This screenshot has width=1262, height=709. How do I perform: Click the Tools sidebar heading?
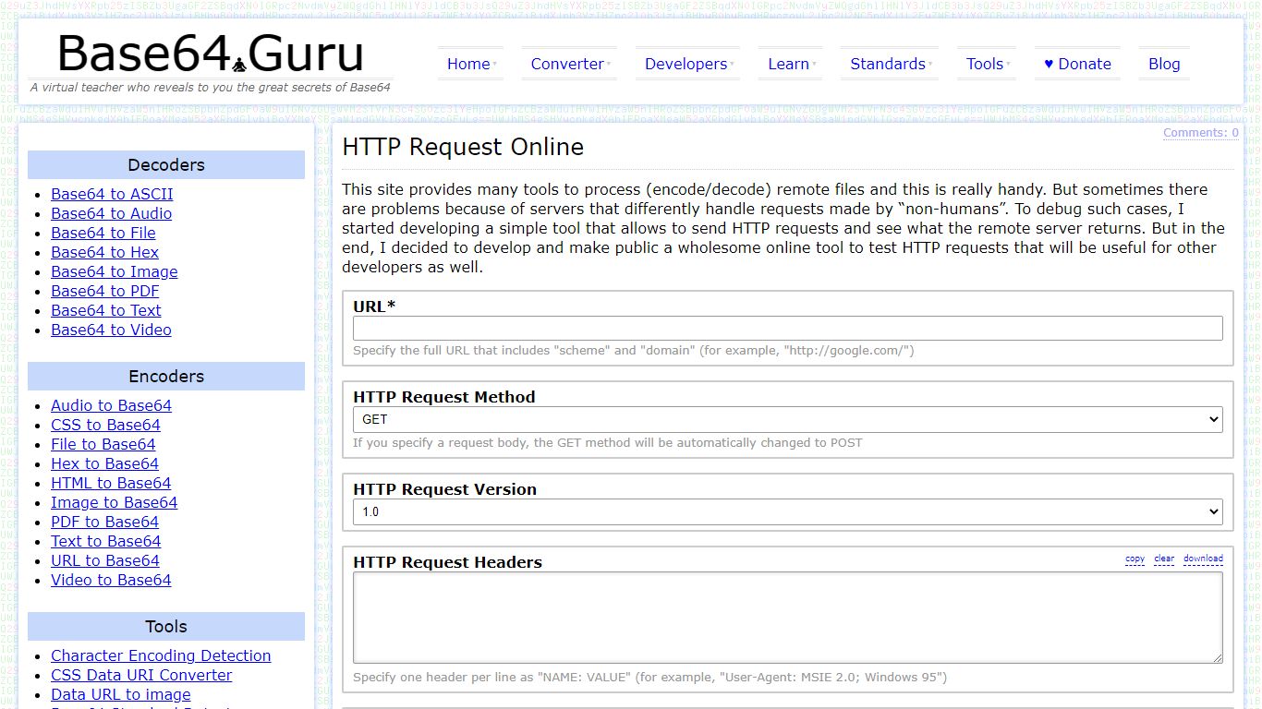[x=166, y=627]
